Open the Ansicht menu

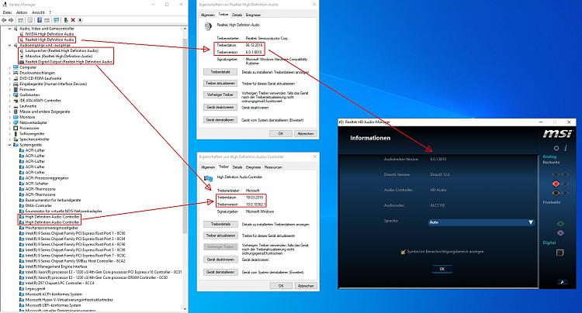tap(38, 12)
